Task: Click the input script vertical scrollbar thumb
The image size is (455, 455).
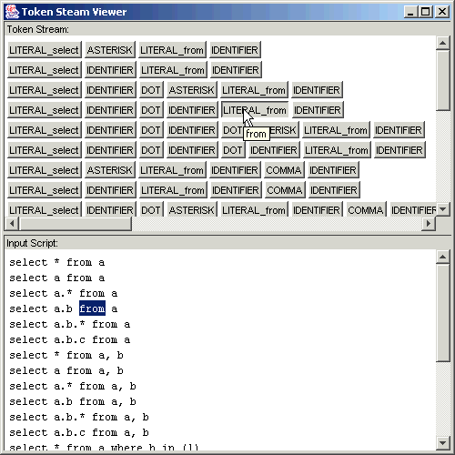Action: coord(442,313)
